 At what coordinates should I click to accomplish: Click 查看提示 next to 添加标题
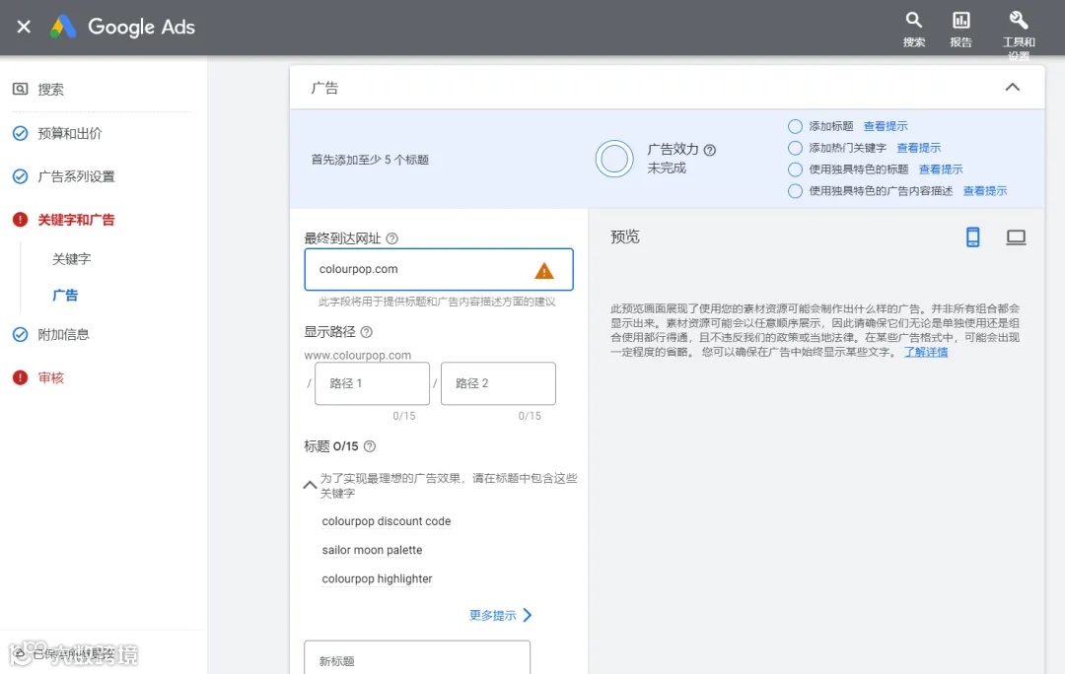click(x=885, y=126)
